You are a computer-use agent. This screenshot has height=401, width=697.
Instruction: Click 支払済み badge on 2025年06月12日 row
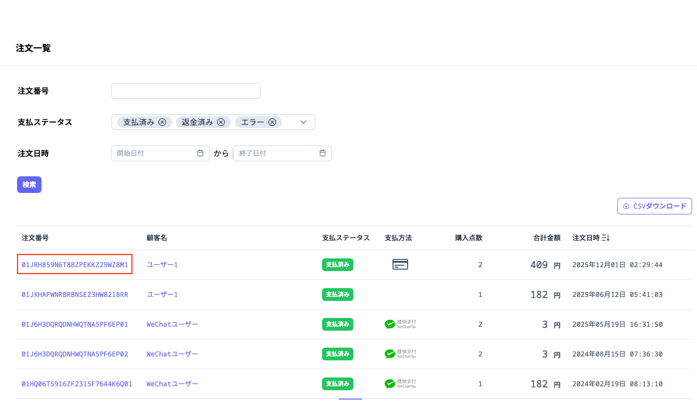point(338,295)
